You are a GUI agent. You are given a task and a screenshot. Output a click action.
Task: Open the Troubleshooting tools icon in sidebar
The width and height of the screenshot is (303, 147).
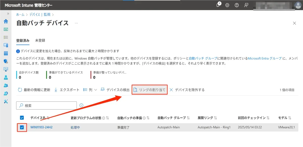[6, 102]
